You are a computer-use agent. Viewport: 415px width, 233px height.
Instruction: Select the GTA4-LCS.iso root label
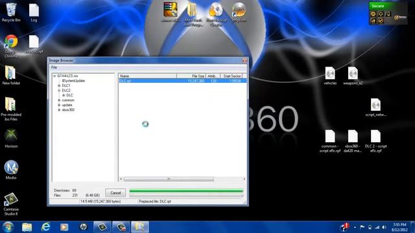pyautogui.click(x=67, y=76)
